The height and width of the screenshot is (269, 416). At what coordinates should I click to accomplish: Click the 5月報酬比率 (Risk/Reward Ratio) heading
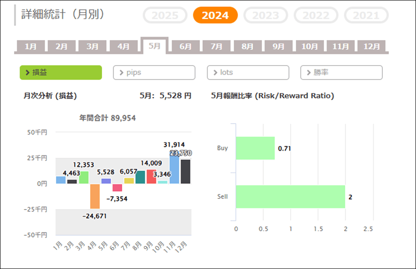[272, 96]
